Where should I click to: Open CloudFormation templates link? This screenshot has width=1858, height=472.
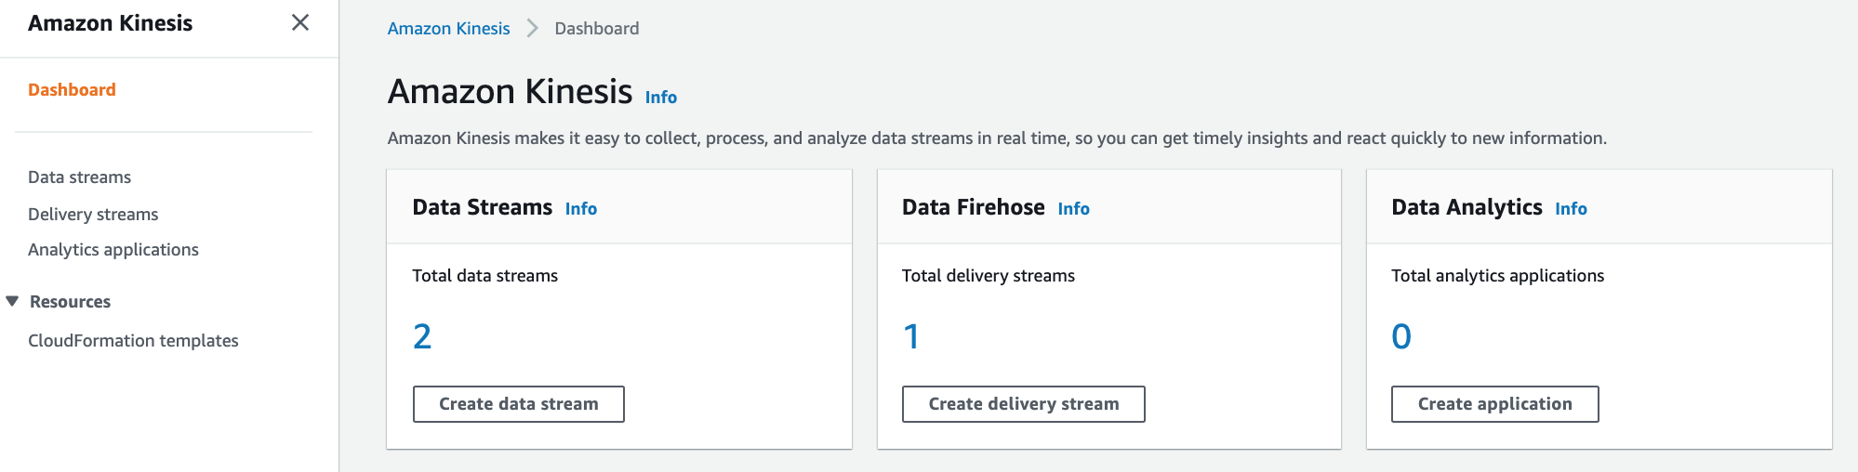point(133,341)
